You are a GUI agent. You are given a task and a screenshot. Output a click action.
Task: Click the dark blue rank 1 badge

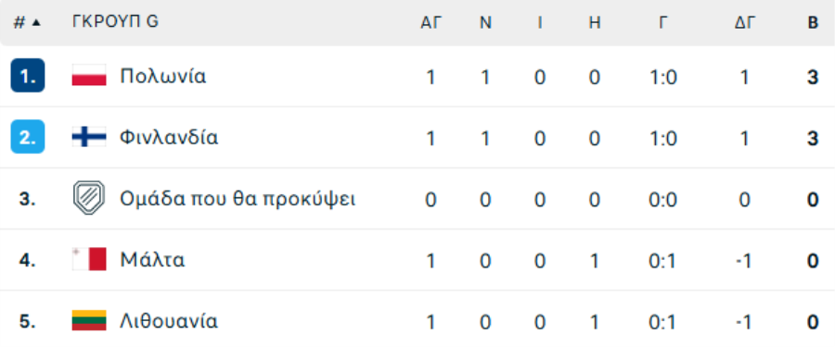[28, 76]
